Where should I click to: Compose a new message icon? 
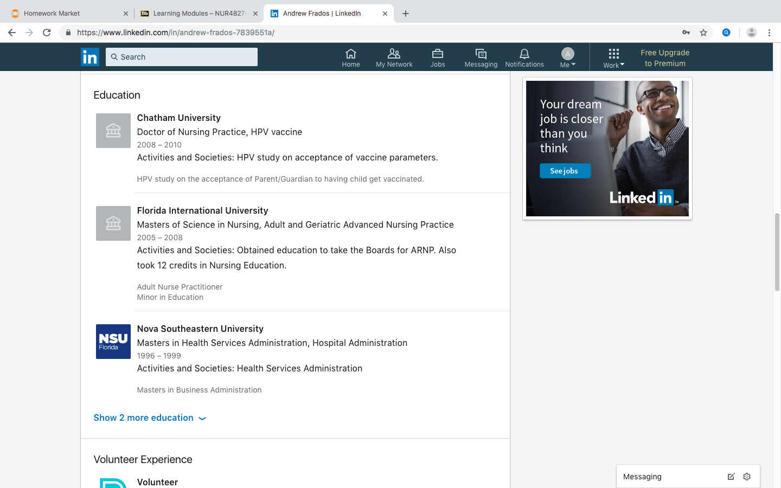731,477
